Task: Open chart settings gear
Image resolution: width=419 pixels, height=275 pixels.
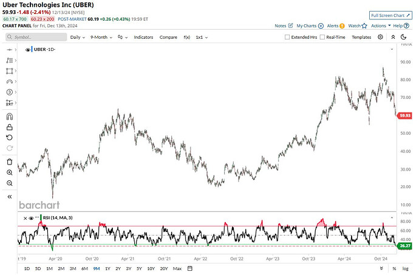Action: coord(380,37)
